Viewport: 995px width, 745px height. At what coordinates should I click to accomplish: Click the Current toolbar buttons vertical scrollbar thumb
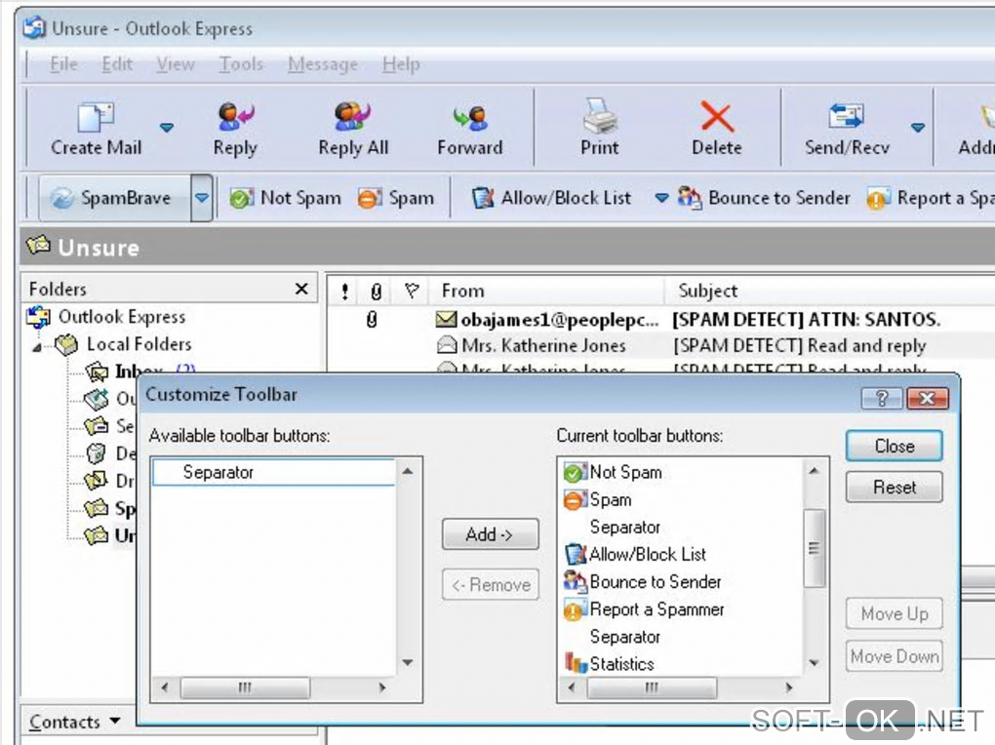[x=815, y=548]
